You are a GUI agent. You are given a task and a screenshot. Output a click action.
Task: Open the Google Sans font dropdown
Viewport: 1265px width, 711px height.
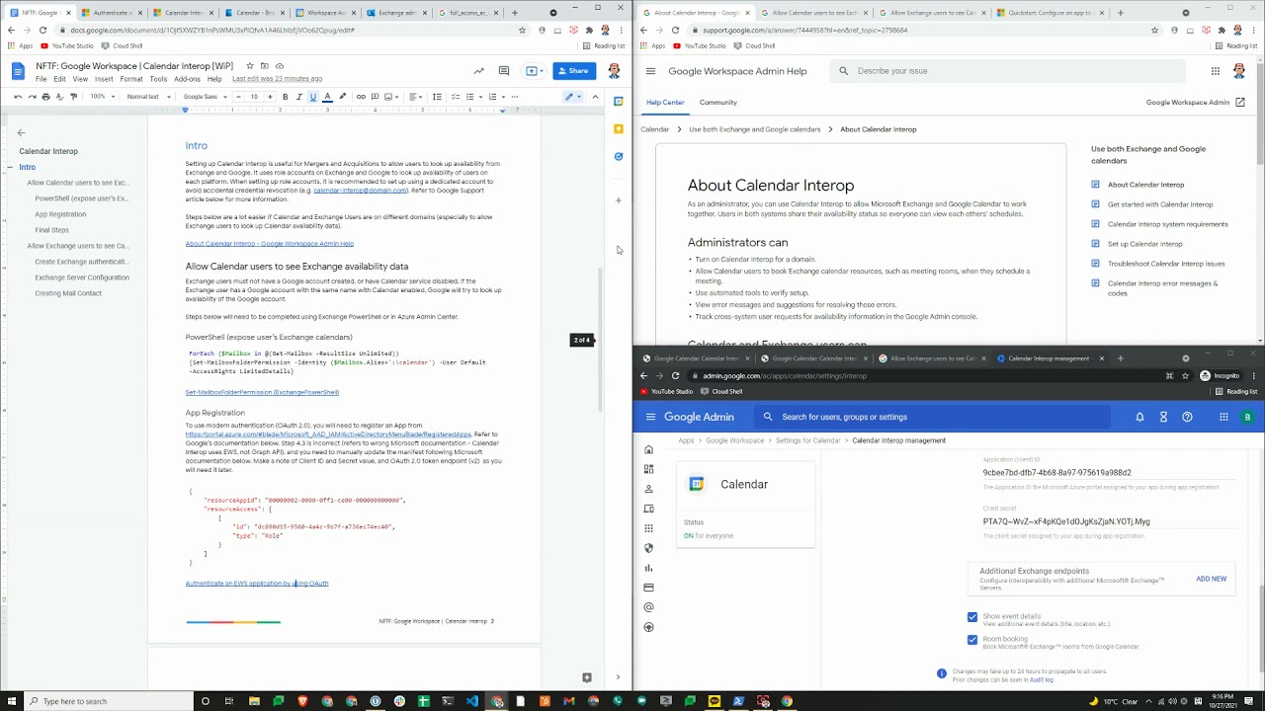pos(206,97)
